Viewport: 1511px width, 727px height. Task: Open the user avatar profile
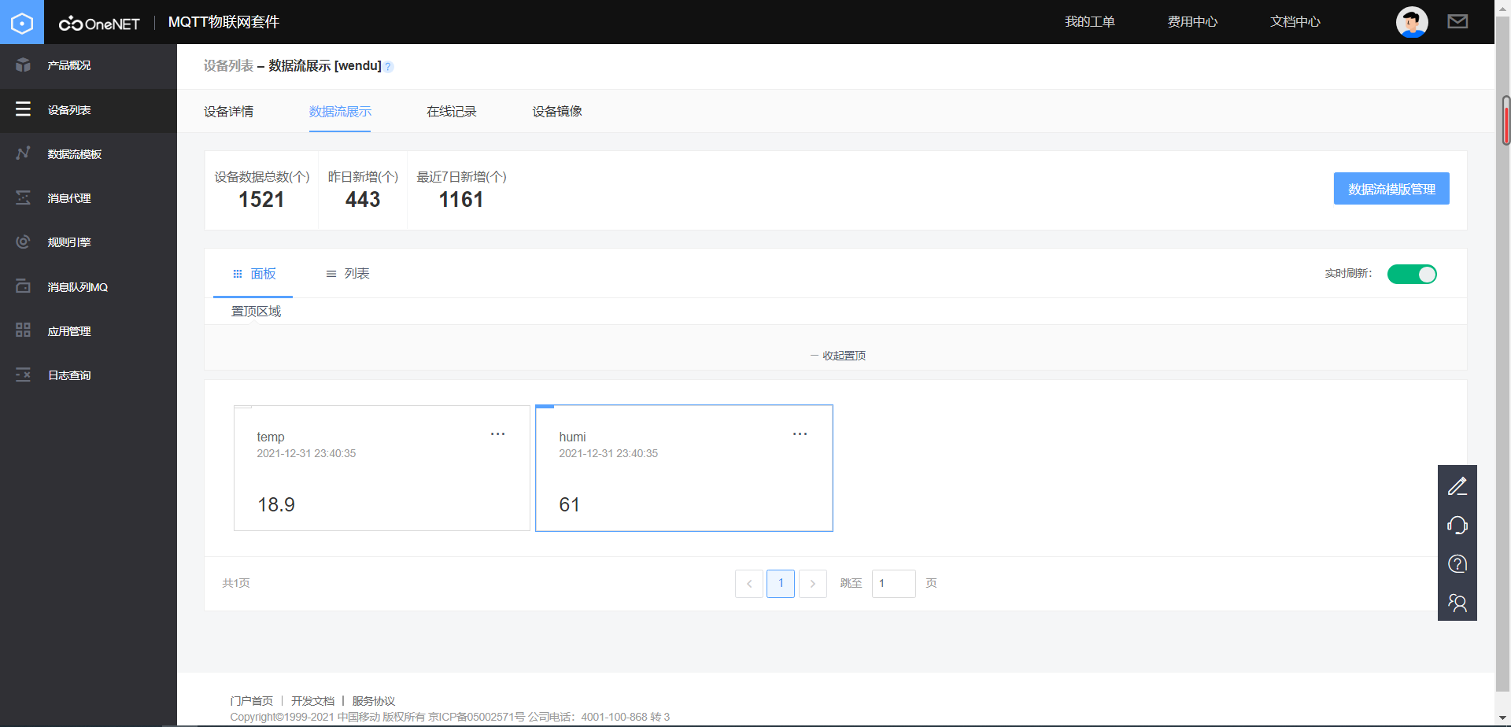click(x=1412, y=22)
